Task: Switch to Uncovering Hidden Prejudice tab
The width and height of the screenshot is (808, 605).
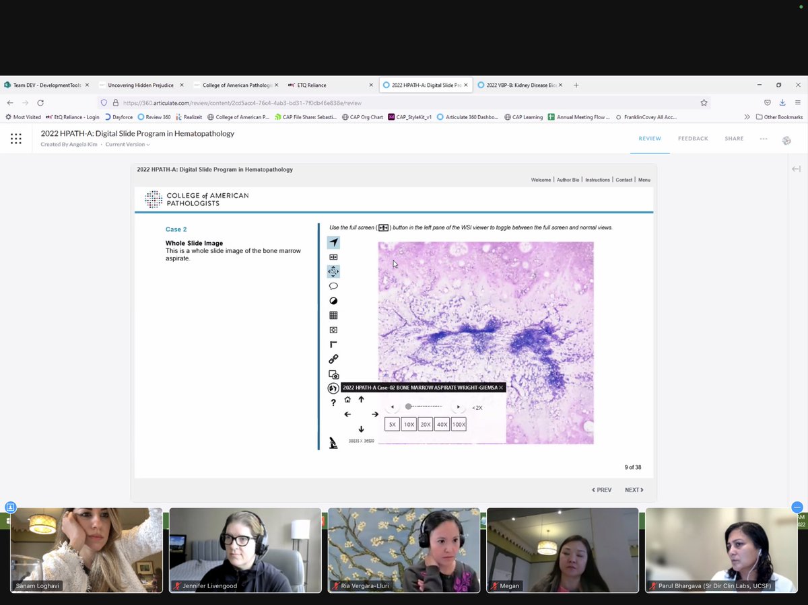Action: pos(141,85)
